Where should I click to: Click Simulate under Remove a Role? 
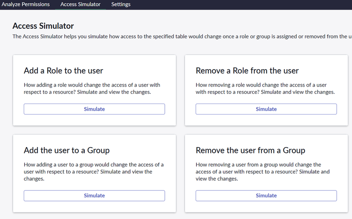tap(266, 109)
